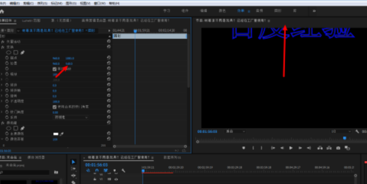
Task: Open the 剪辑(C) Clip menu
Action: point(28,4)
